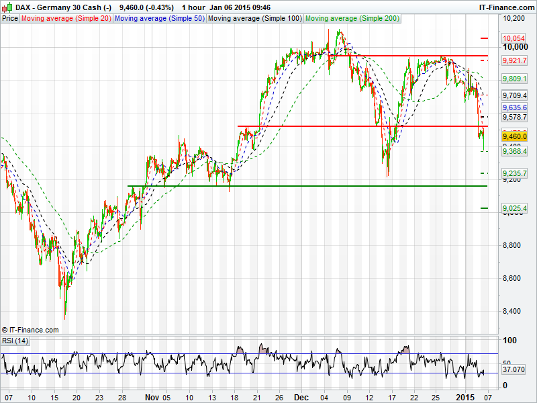
Task: Click the IT-Finance.com text at top right
Action: (x=507, y=7)
